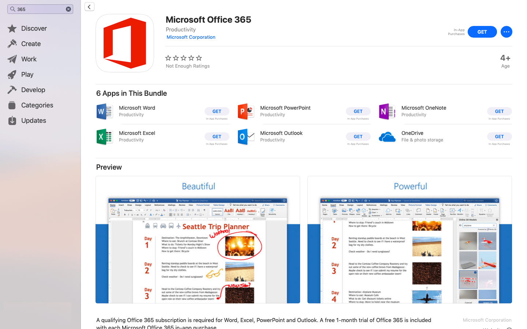Click the Updates download icon
The image size is (527, 329).
click(x=12, y=121)
